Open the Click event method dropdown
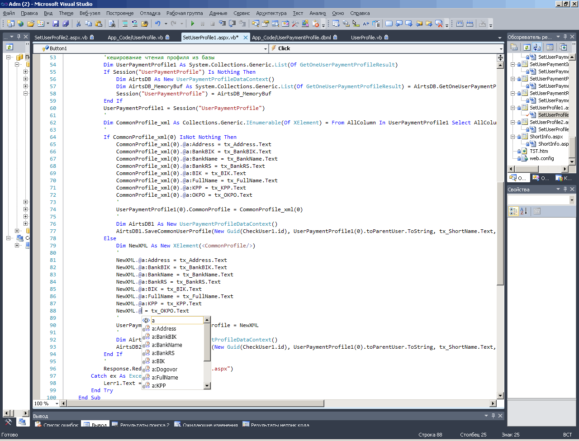The image size is (579, 441). click(501, 48)
